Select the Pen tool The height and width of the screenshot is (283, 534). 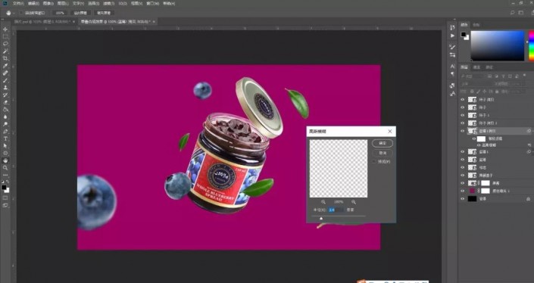pyautogui.click(x=5, y=132)
